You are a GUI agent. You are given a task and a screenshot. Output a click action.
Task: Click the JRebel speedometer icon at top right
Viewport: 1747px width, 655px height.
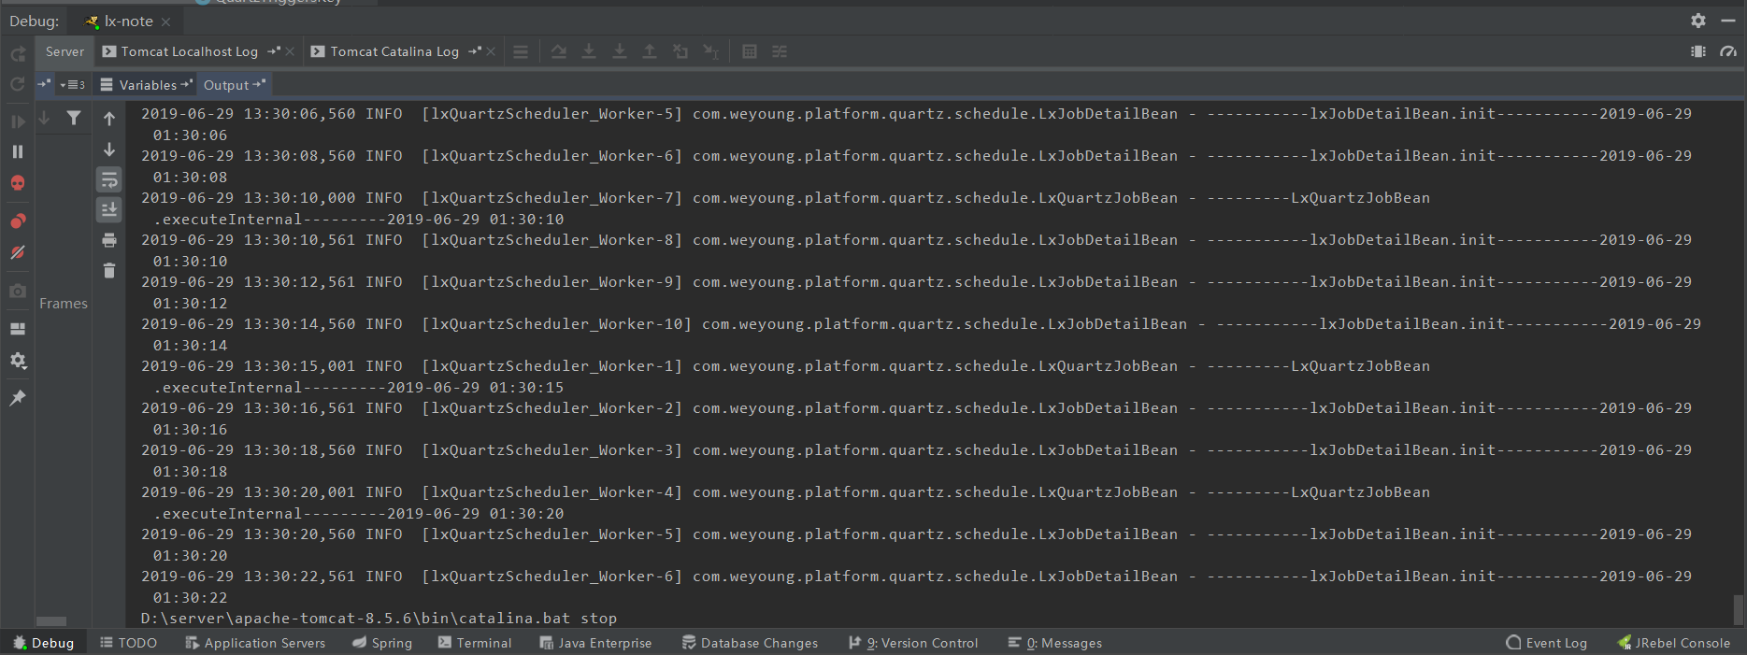click(1728, 51)
